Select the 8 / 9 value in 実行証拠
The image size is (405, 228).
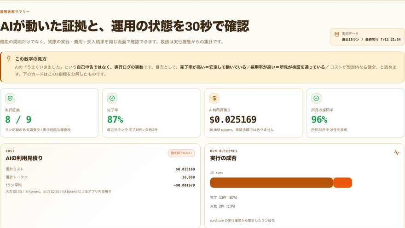click(18, 119)
